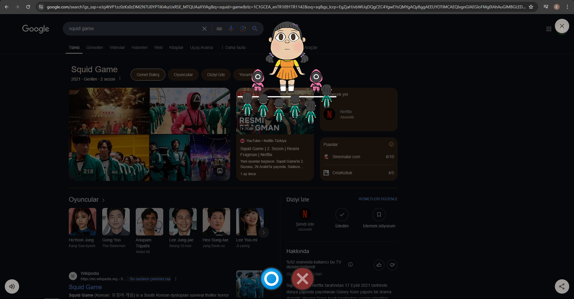
Task: Open the Uçuş Arama tab
Action: (x=201, y=47)
